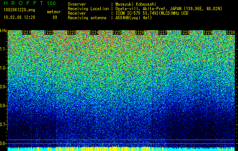Screen dimensions: 238x151
Task: Click the 1223 time marker
Action: (x=72, y=32)
